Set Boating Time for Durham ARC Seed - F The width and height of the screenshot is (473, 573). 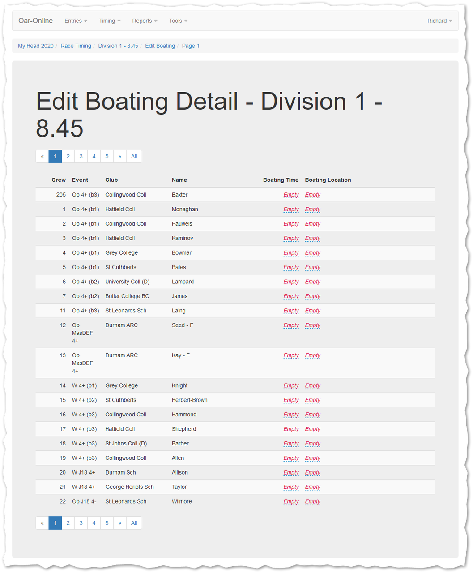point(291,325)
